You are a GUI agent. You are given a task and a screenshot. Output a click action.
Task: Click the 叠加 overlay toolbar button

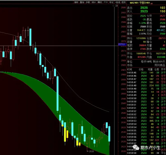point(82,2)
